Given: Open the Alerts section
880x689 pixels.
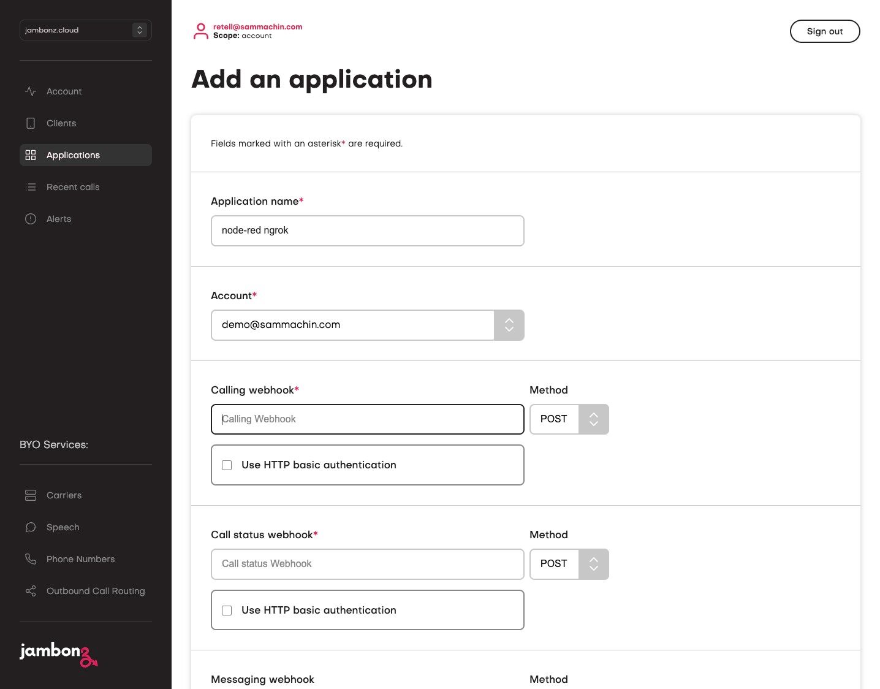Looking at the screenshot, I should 58,219.
